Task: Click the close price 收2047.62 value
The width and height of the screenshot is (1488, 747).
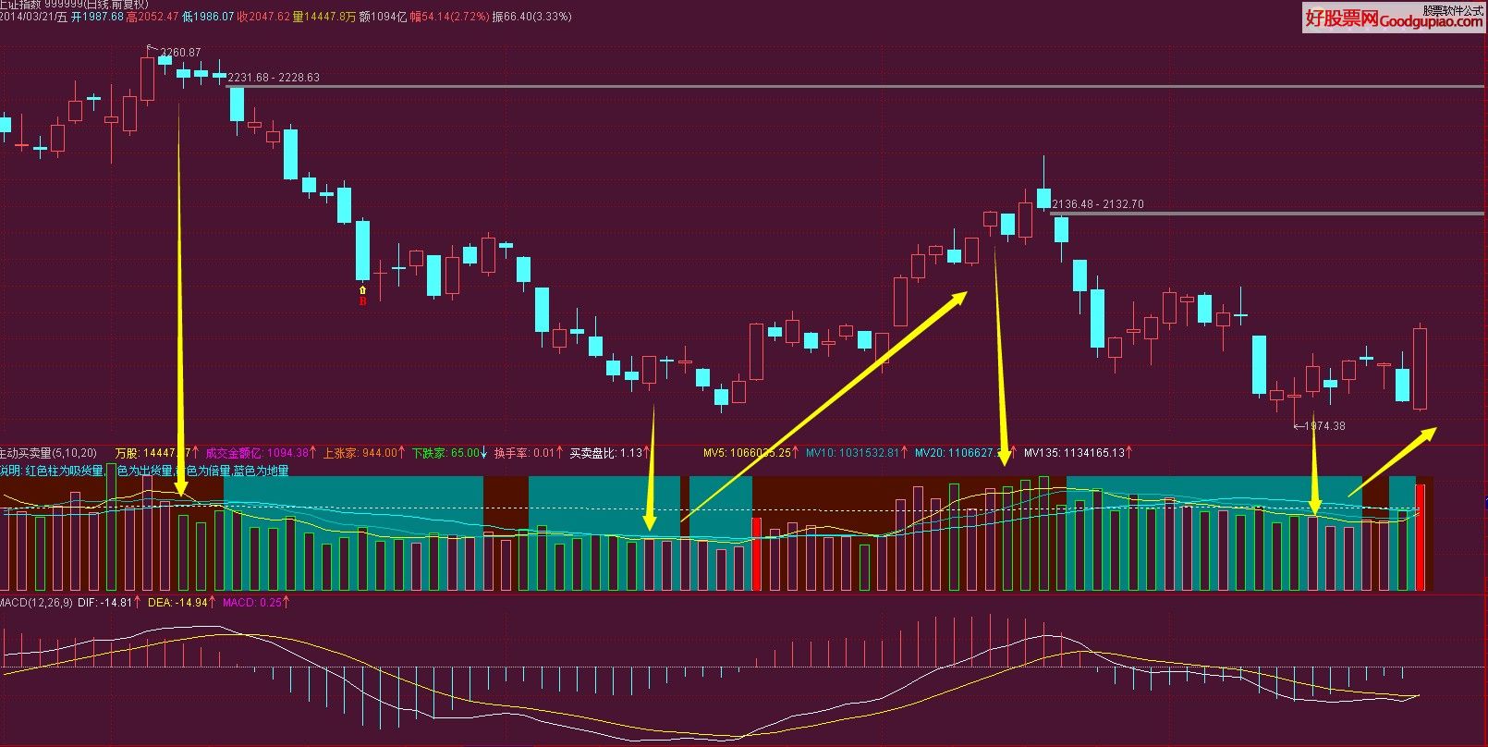Action: (x=263, y=17)
